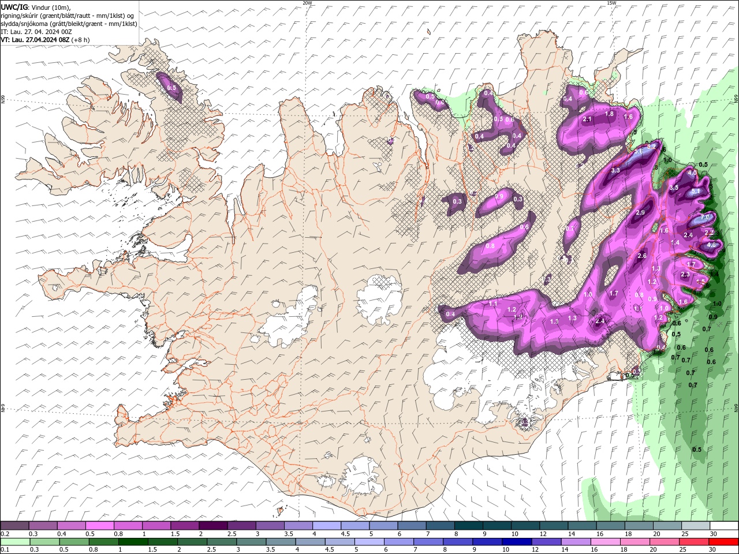Click the 4.0 snowfall value on the east coast
Viewport: 739px width, 554px height.
pyautogui.click(x=692, y=173)
